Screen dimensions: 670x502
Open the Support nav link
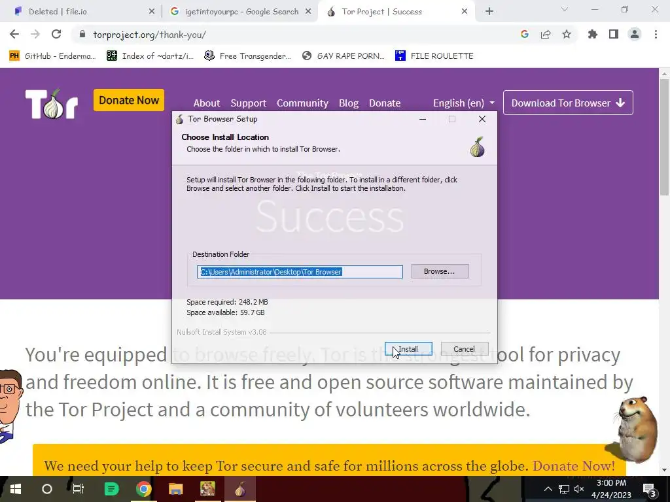coord(248,103)
